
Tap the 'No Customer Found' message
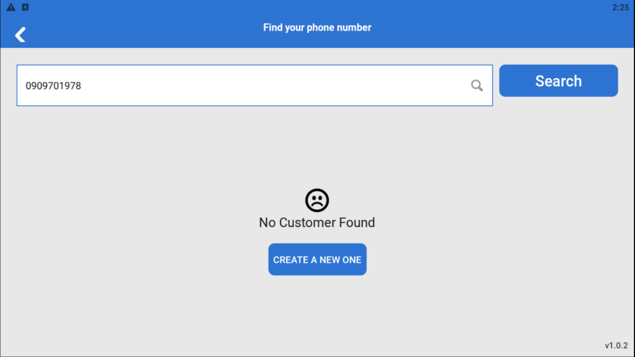point(317,222)
